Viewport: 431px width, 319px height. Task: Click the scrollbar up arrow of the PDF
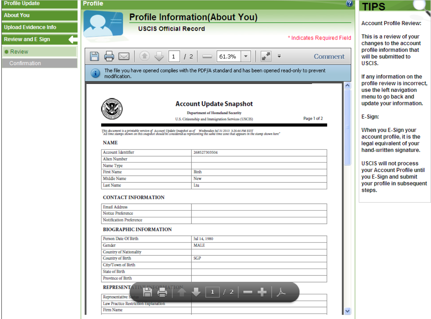348,86
